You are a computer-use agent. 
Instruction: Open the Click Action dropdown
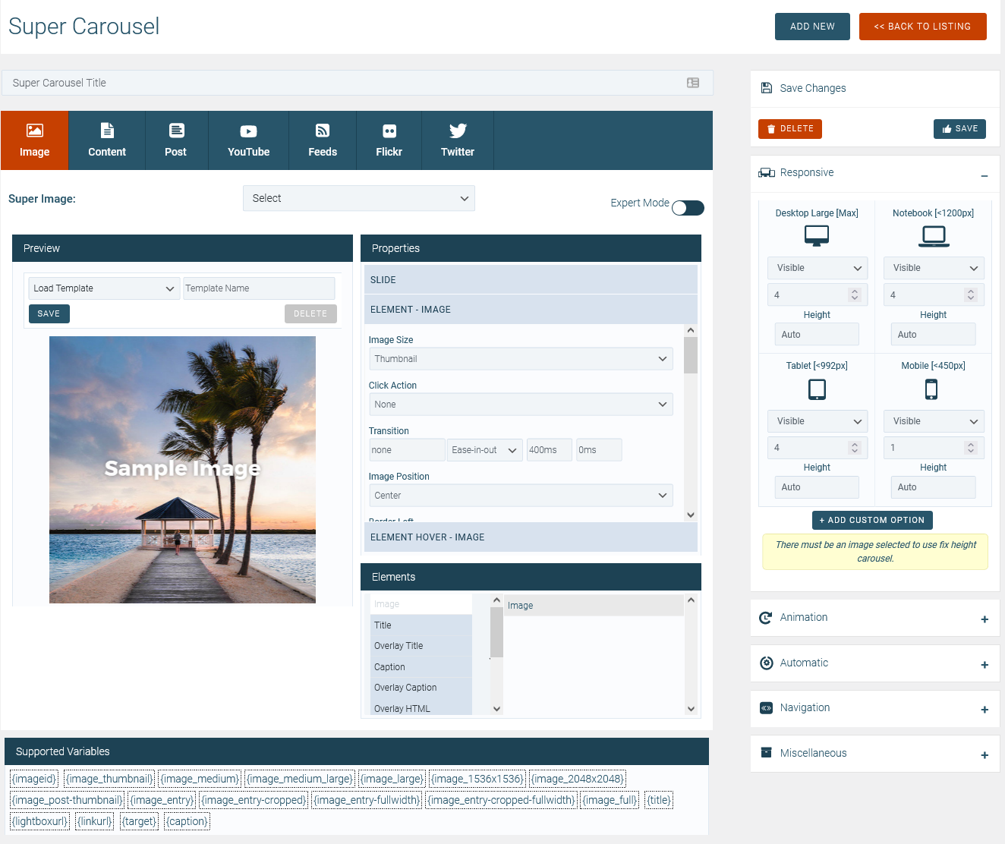[x=521, y=405]
